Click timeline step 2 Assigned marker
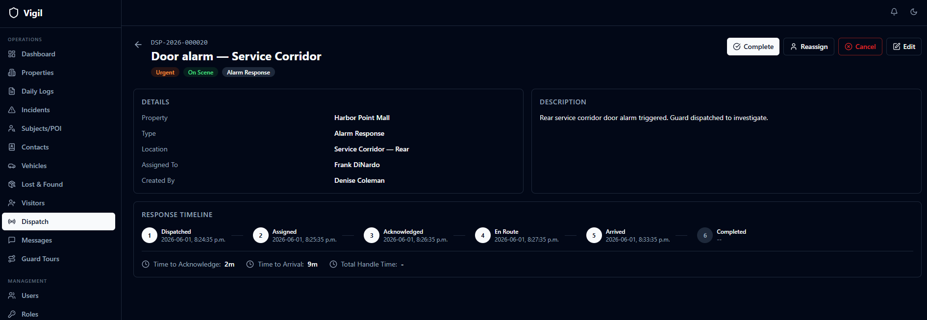 tap(261, 235)
